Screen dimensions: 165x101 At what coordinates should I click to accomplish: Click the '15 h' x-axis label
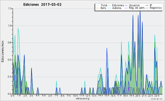(106, 96)
